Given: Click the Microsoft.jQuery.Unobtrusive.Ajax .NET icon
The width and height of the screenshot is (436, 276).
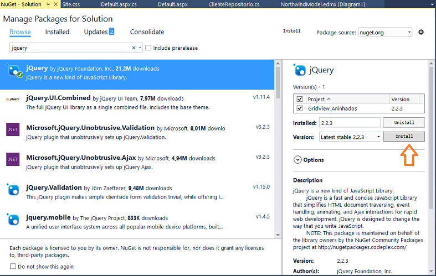Looking at the screenshot, I should (x=13, y=159).
